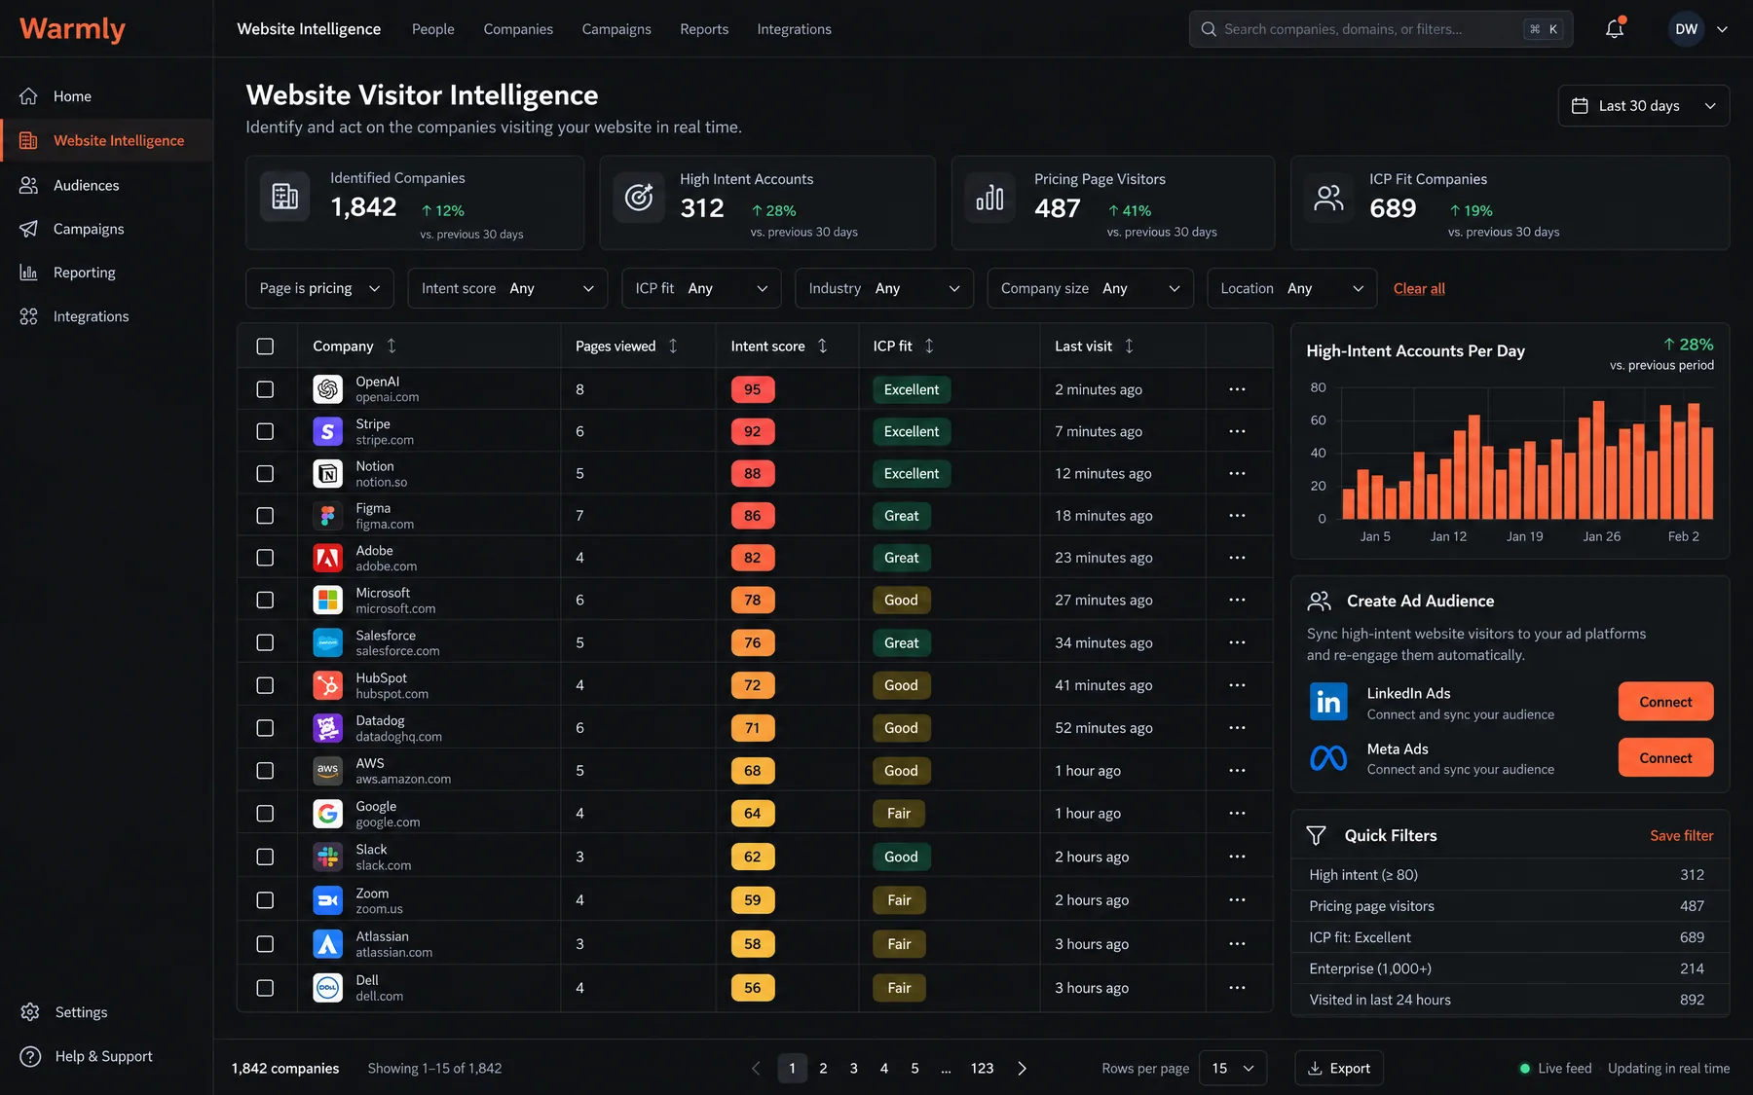Click the search companies input field
1753x1095 pixels.
[x=1380, y=29]
